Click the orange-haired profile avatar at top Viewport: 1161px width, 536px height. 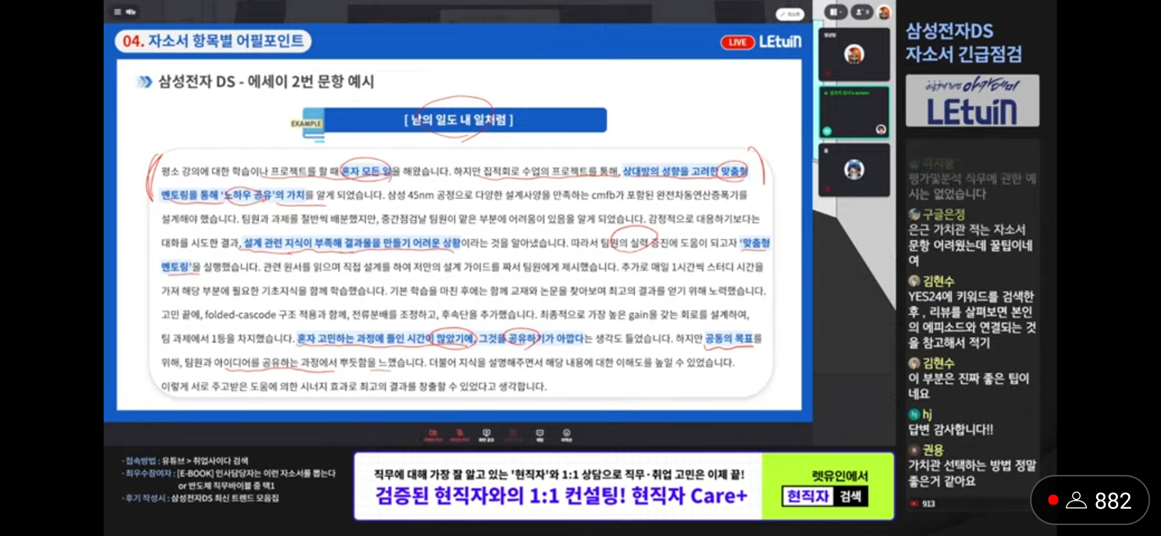click(884, 12)
